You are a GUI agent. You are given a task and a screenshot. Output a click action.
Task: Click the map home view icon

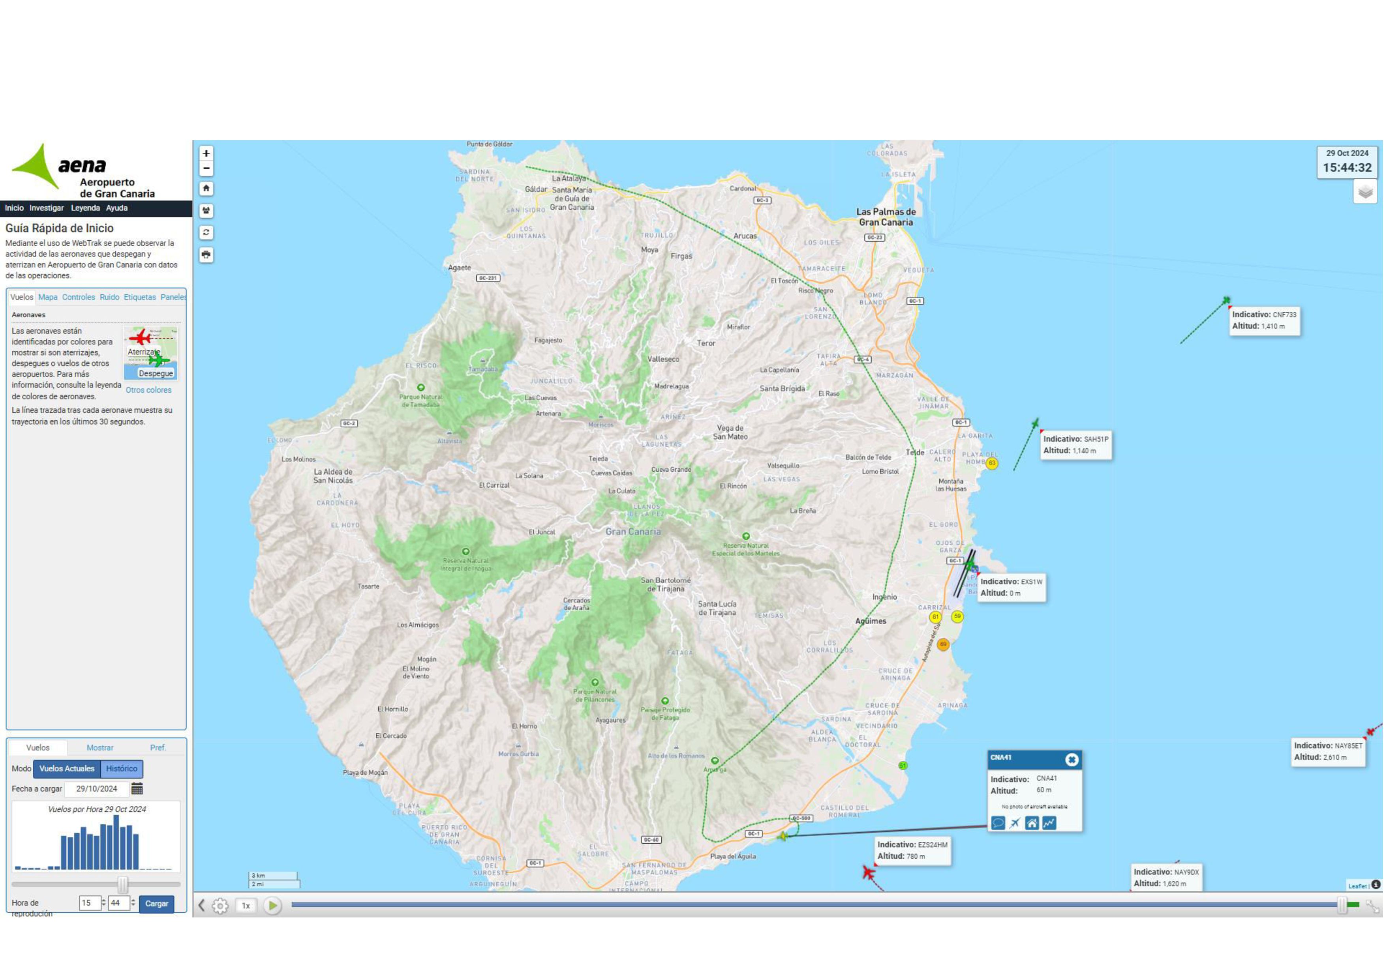[x=206, y=189]
